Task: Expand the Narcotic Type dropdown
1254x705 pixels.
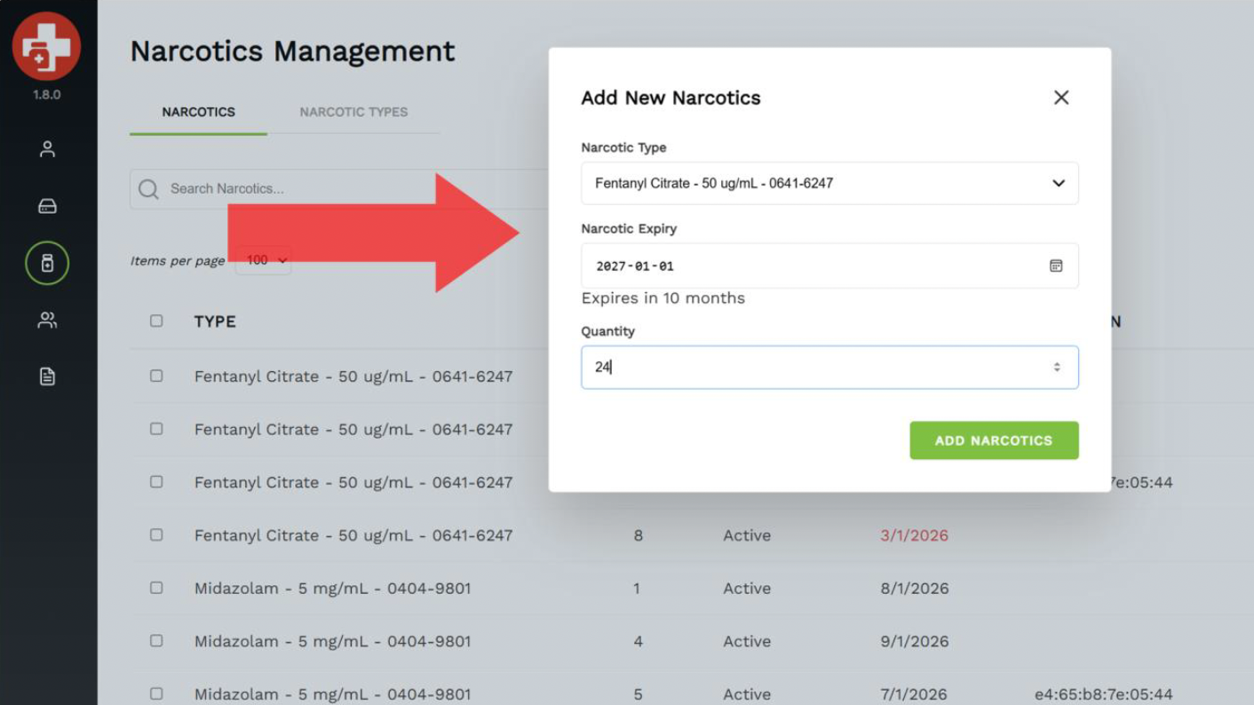Action: (x=1058, y=183)
